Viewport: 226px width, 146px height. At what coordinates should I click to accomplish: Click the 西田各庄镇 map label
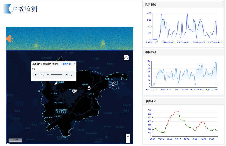[x=47, y=118]
